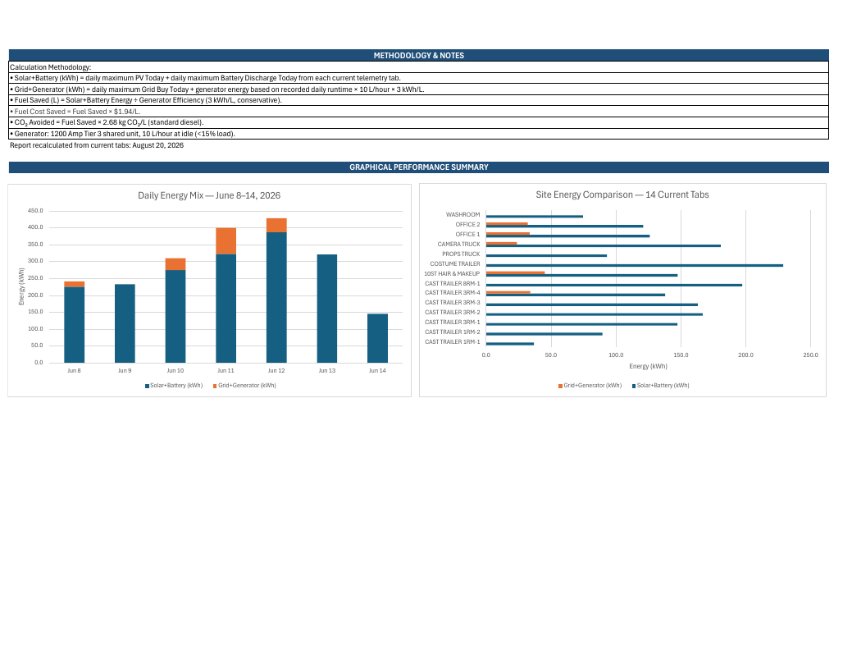This screenshot has height=650, width=843.
Task: Select the WASHROOM category label
Action: click(463, 215)
